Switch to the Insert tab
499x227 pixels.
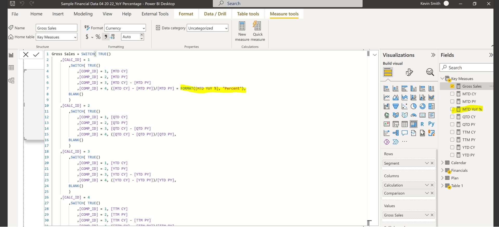(x=58, y=14)
